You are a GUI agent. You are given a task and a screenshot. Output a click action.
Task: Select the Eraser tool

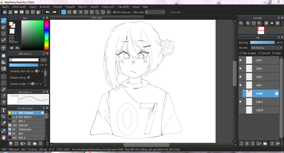click(3, 27)
